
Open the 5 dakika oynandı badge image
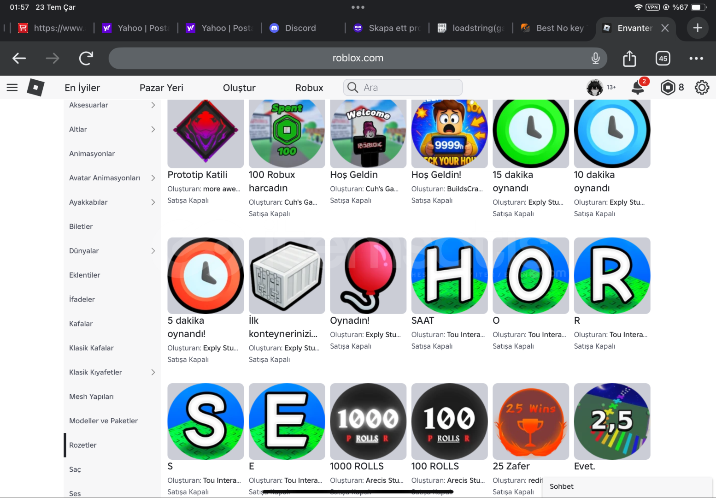tap(205, 276)
